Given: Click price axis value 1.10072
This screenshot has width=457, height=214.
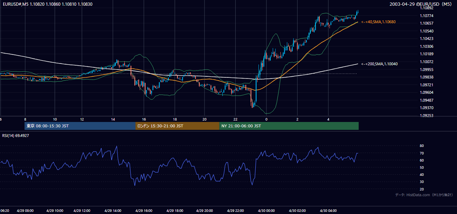Looking at the screenshot, I should click(426, 62).
